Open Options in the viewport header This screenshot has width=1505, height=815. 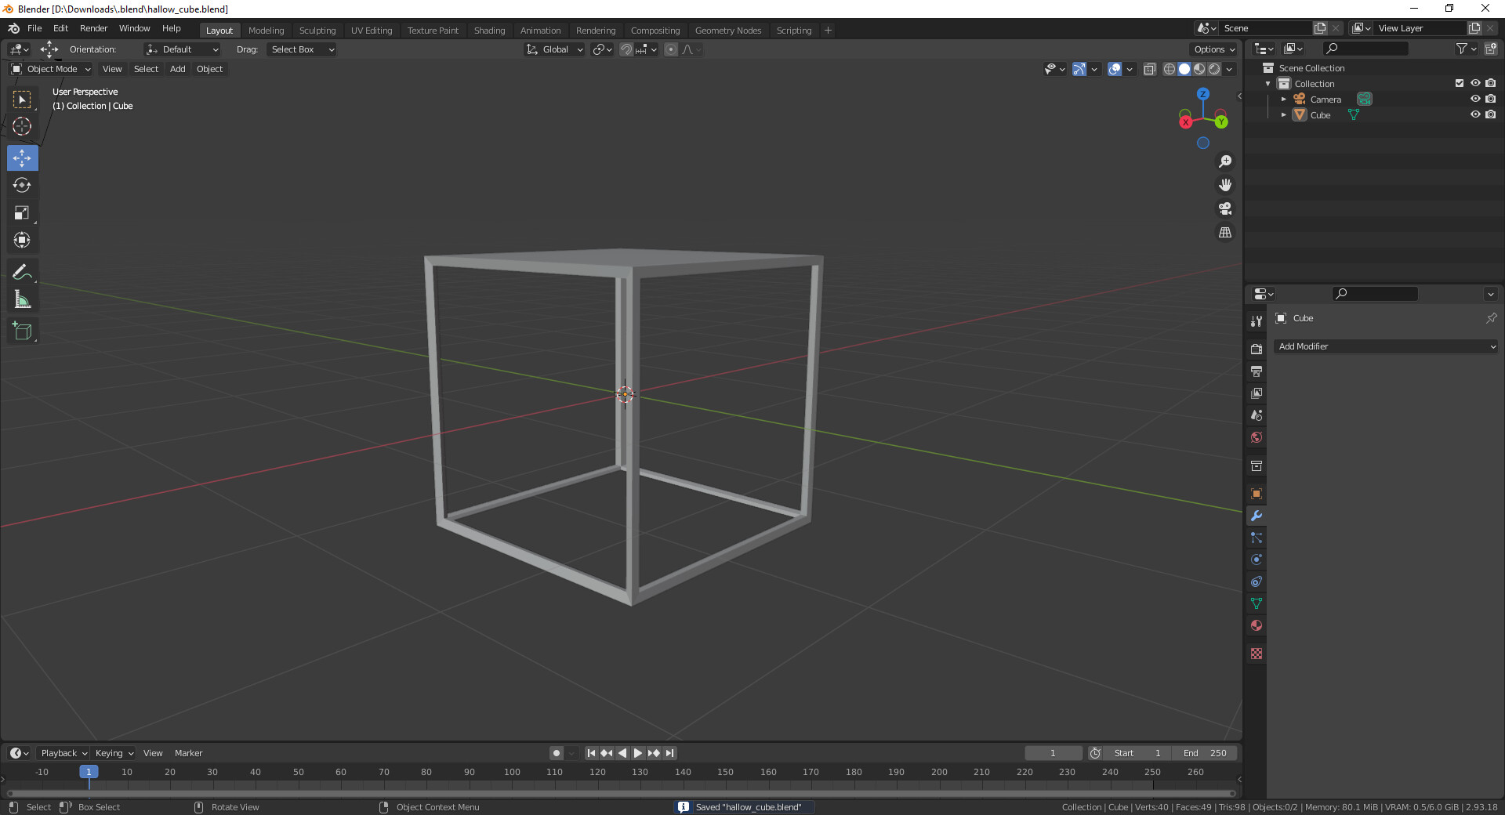tap(1213, 49)
